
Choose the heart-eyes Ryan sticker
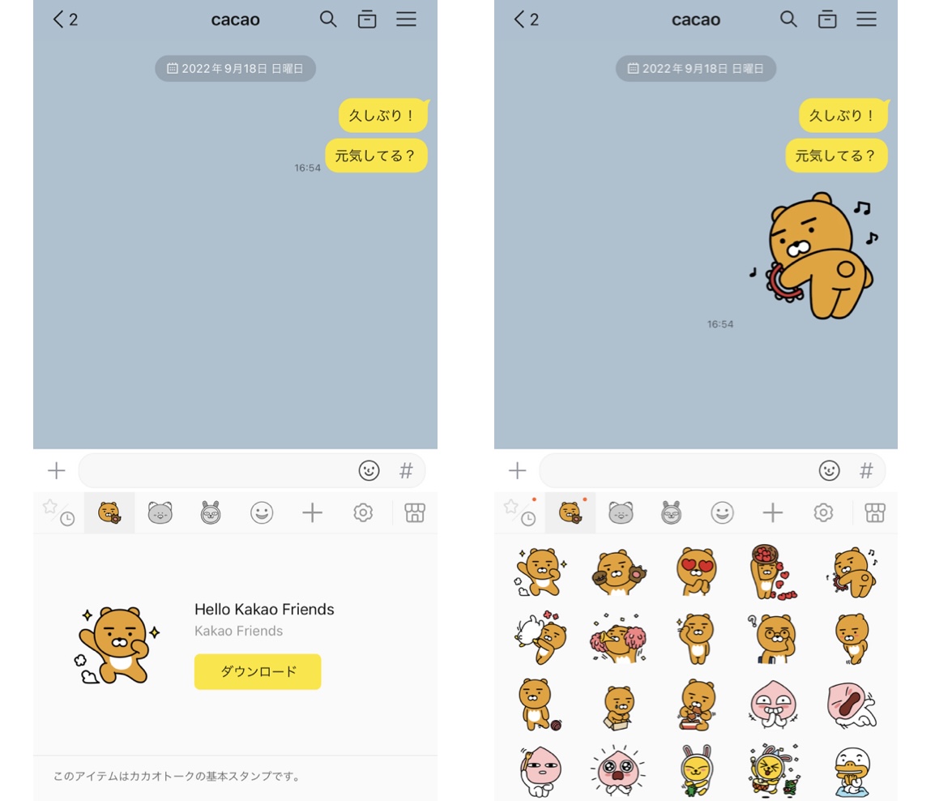pos(697,572)
